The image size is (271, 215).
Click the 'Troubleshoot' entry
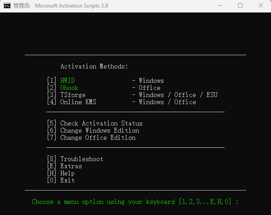(x=82, y=159)
